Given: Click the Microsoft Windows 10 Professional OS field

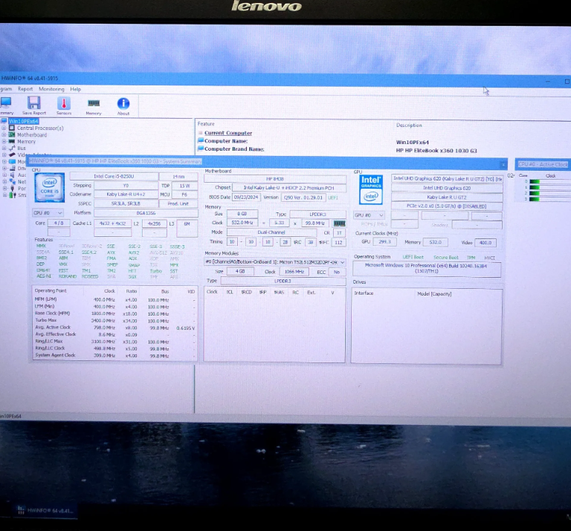Looking at the screenshot, I should pos(426,268).
